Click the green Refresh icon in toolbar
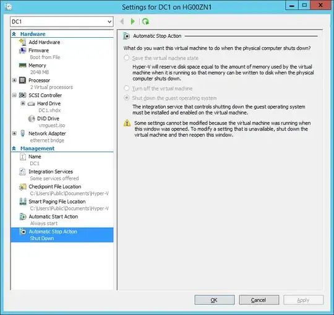The height and width of the screenshot is (315, 334). tap(146, 21)
